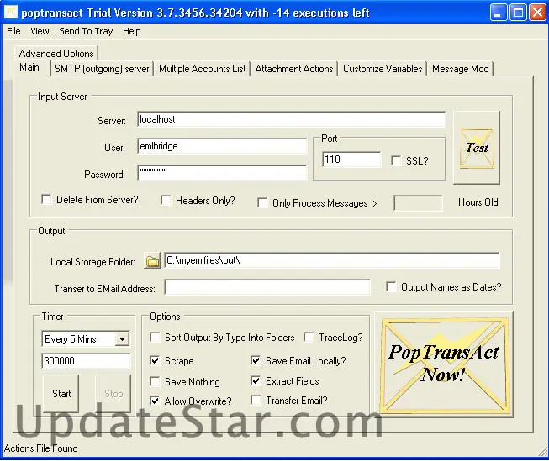Viewport: 549px width, 461px height.
Task: Go to Customize Variables tab
Action: tap(383, 69)
